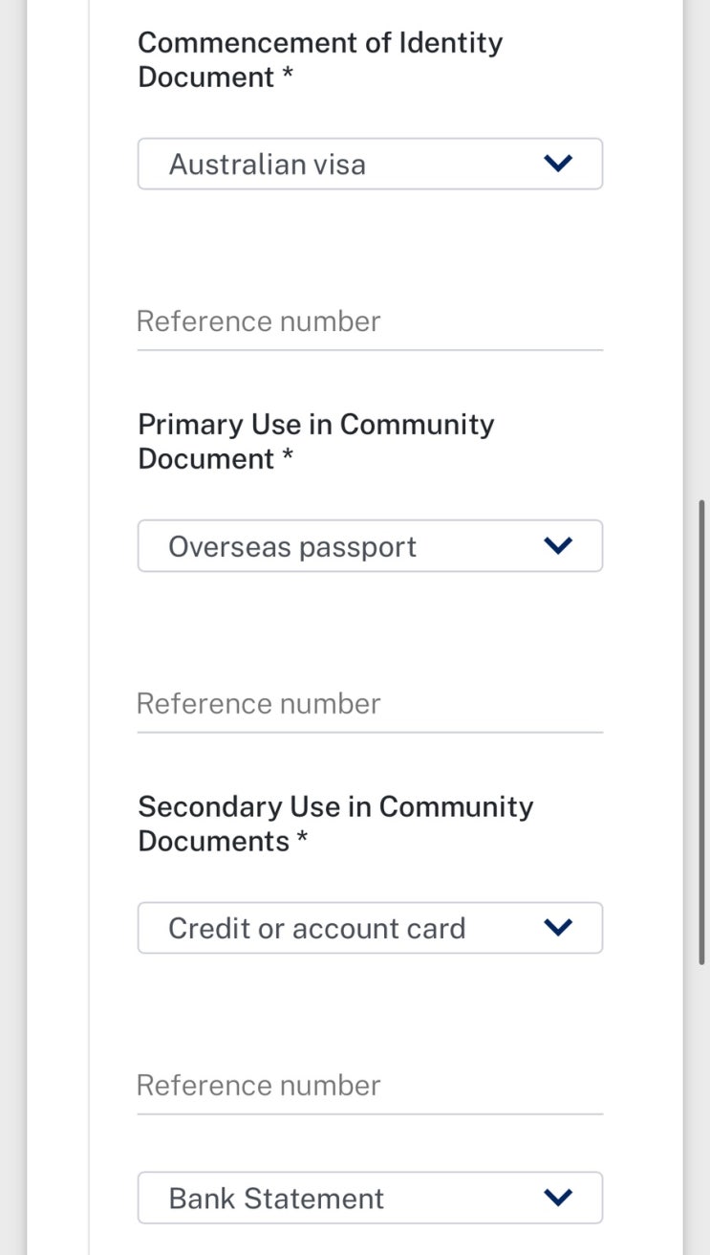
Task: Expand the Overseas passport selector
Action: 370,546
